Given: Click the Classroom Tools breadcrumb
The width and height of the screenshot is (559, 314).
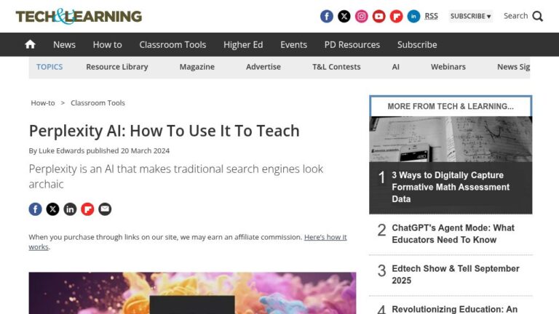Looking at the screenshot, I should (98, 103).
